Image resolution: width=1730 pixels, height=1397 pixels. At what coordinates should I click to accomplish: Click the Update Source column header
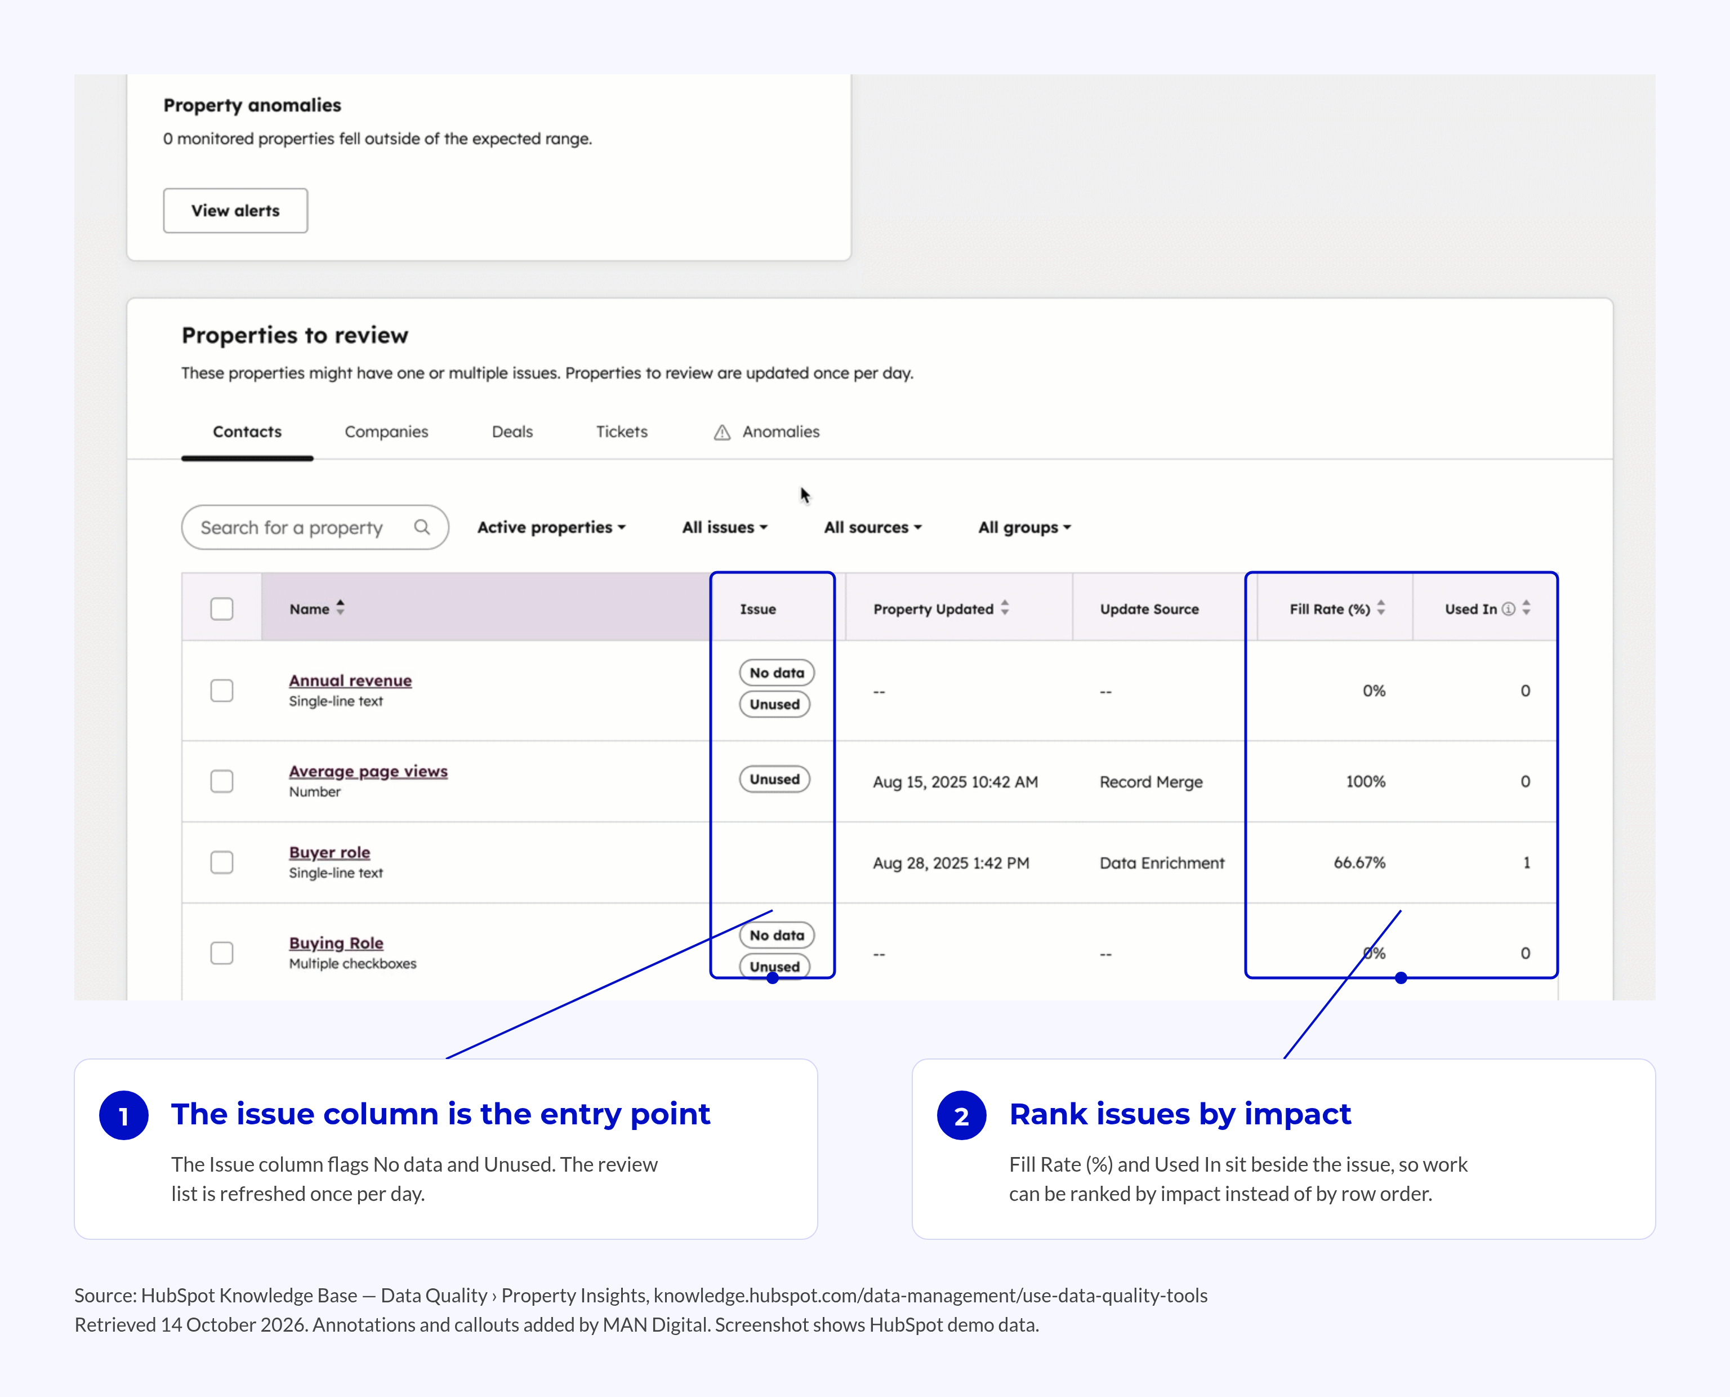point(1149,609)
